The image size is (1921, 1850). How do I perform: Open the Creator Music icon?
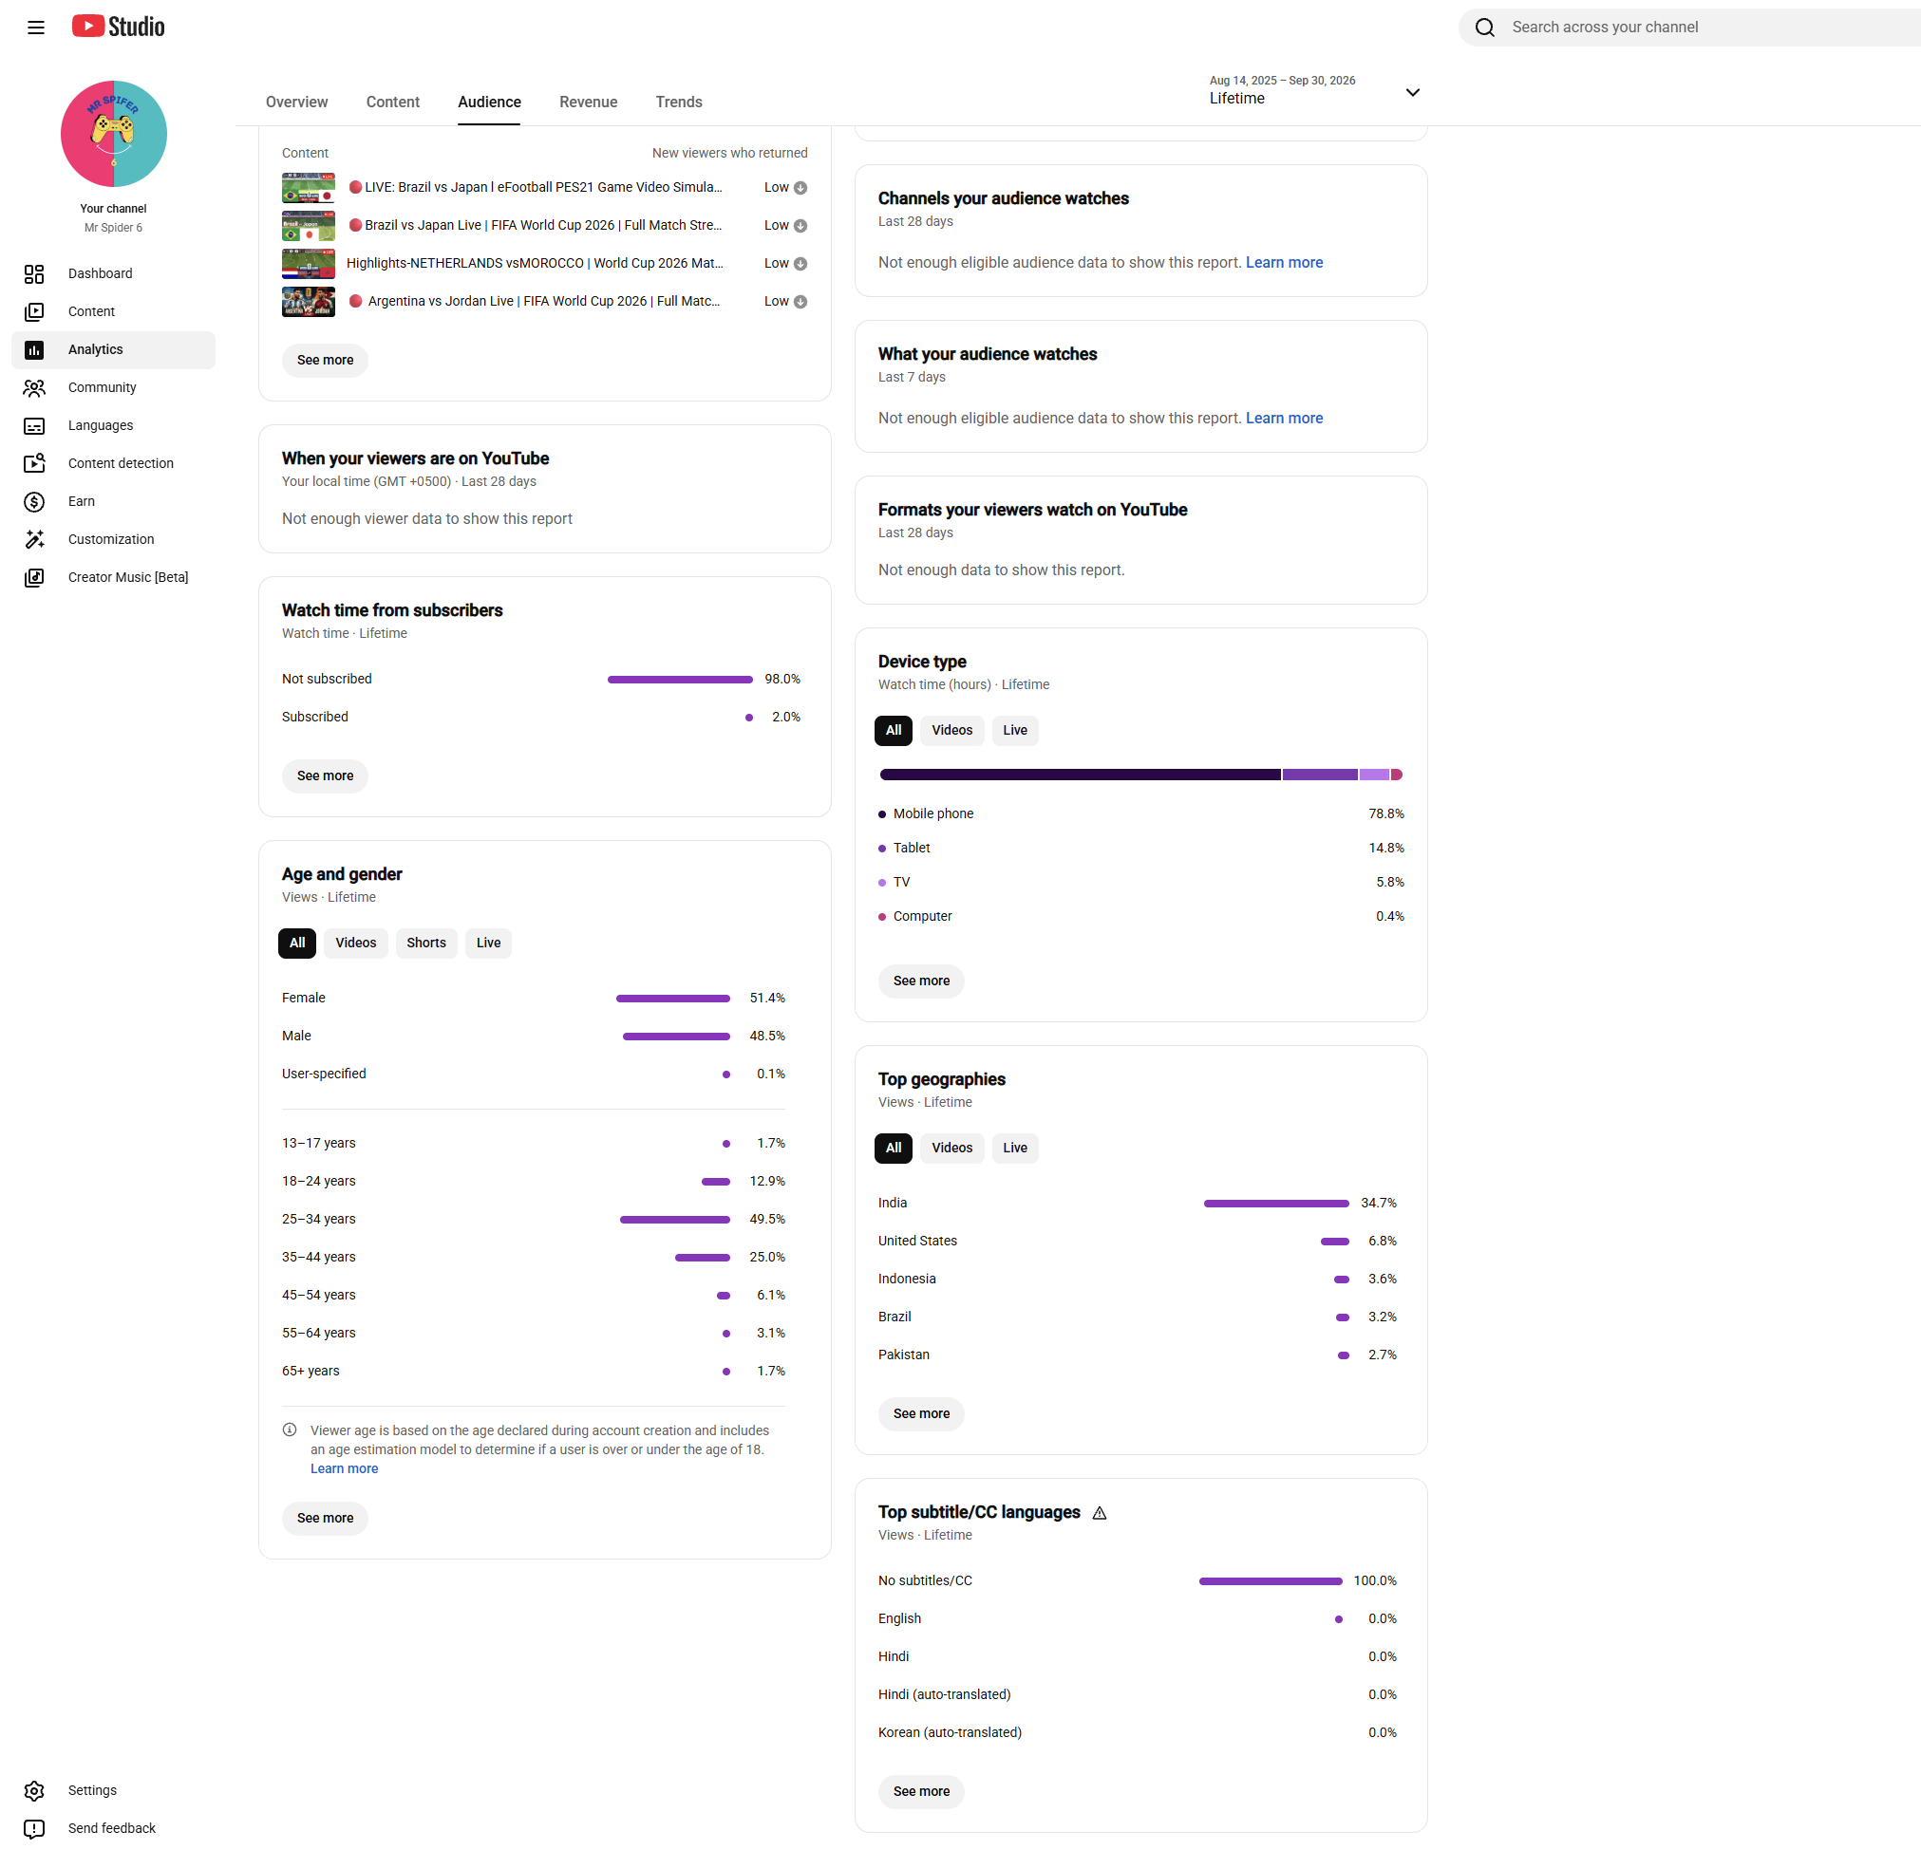(34, 578)
